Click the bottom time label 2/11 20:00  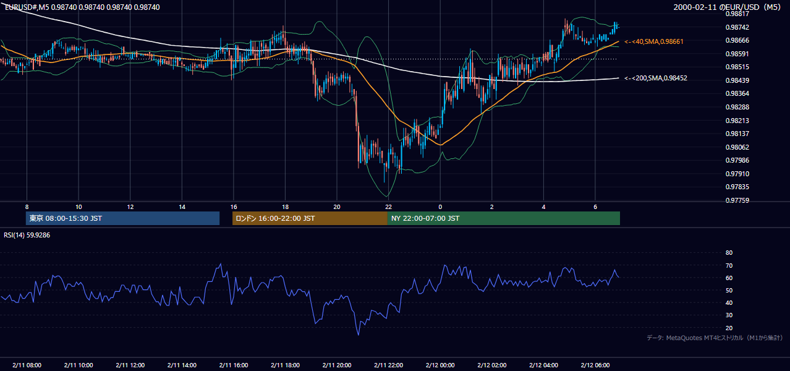pos(337,365)
